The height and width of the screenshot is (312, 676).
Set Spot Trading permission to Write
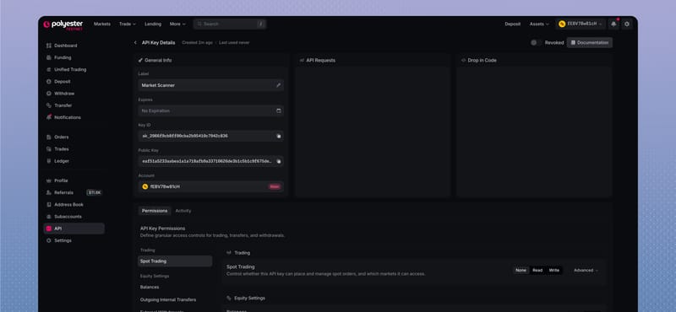point(554,270)
